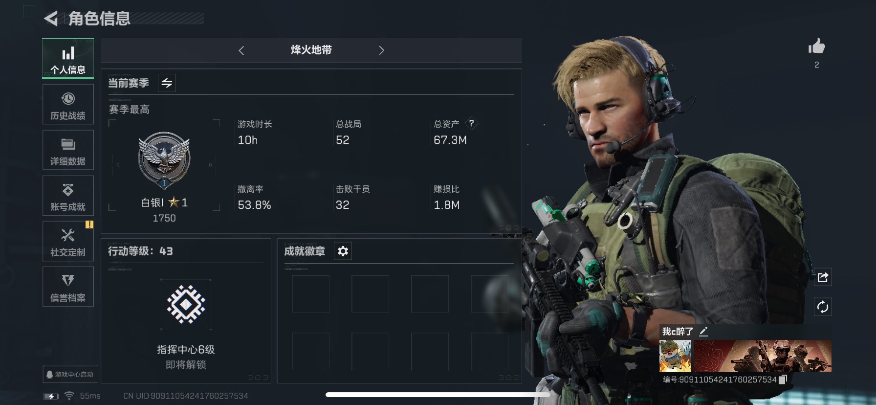876x405 pixels.
Task: Go to 社交定制 sidebar tab
Action: (68, 242)
